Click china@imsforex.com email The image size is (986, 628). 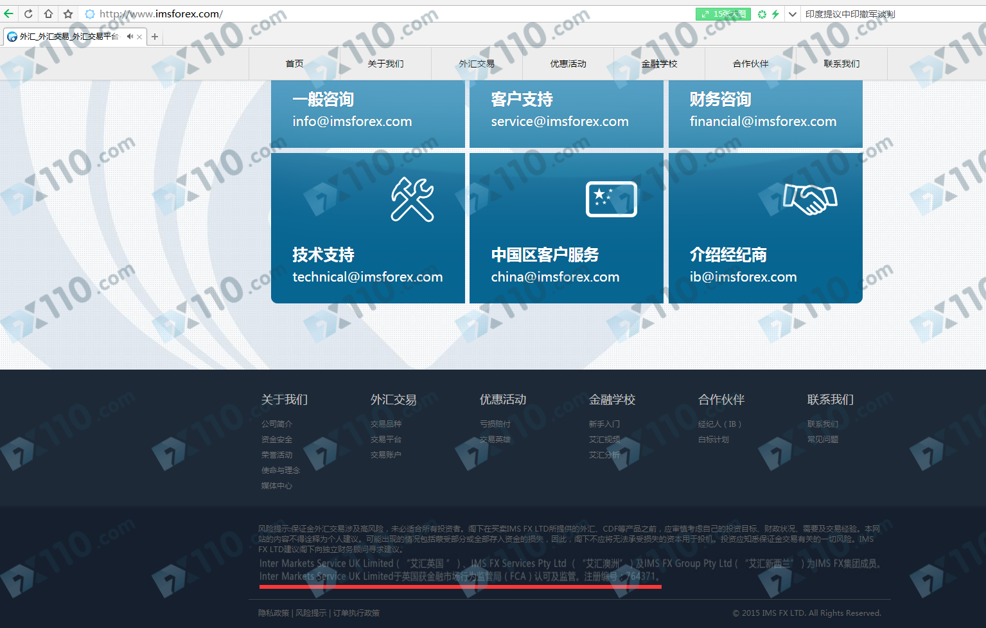tap(555, 277)
